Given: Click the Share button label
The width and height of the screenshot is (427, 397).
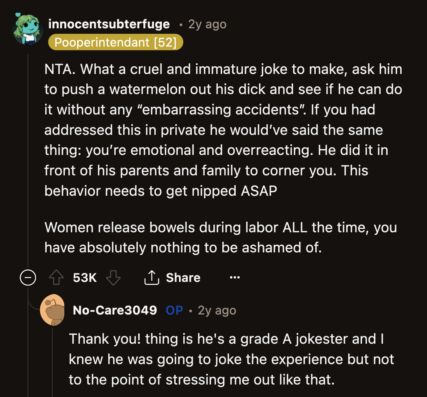Looking at the screenshot, I should (x=183, y=277).
